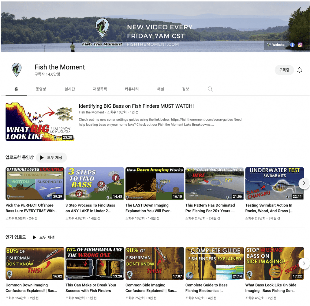Click the 'Fish the Moment' channel name heading

[x=60, y=67]
